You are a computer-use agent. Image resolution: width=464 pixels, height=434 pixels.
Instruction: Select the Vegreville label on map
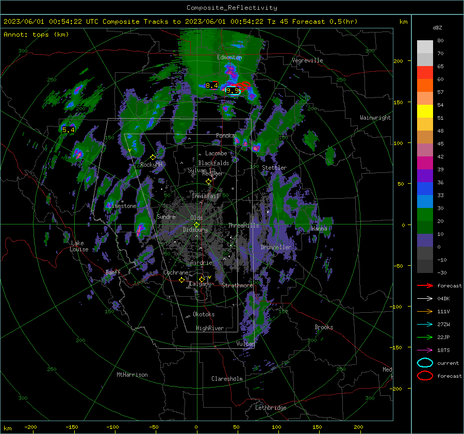point(307,60)
